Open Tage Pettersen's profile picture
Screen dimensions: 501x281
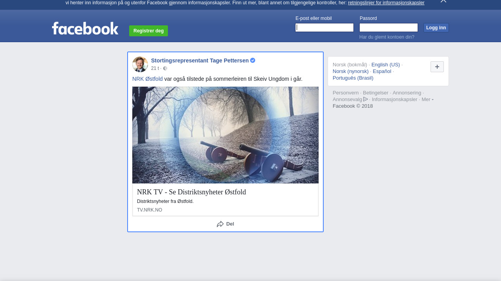tap(140, 64)
